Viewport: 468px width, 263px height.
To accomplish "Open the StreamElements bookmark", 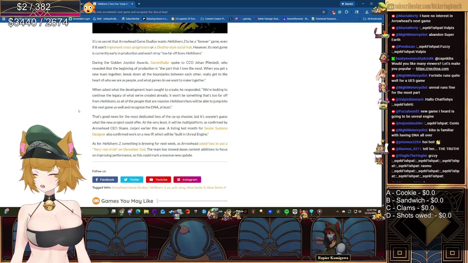I will click(296, 19).
